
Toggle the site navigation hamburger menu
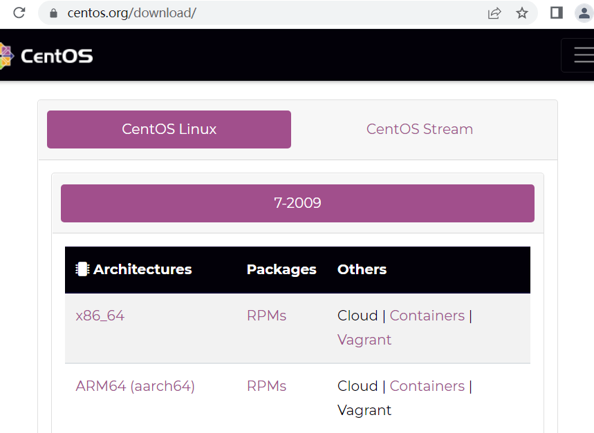click(581, 55)
